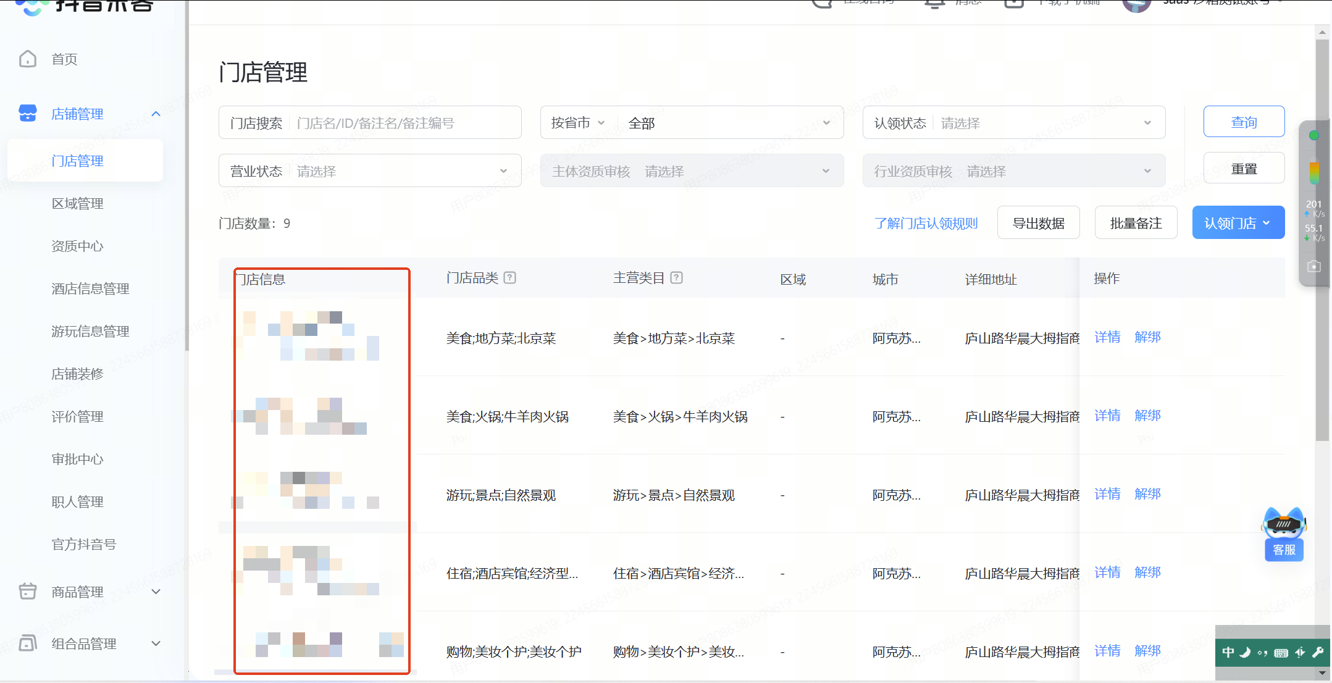Click the 组合品管理 package icon
This screenshot has width=1332, height=683.
(x=28, y=643)
